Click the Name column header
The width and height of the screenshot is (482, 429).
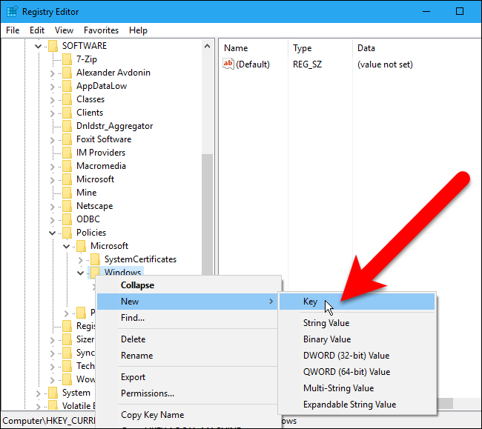pos(254,48)
